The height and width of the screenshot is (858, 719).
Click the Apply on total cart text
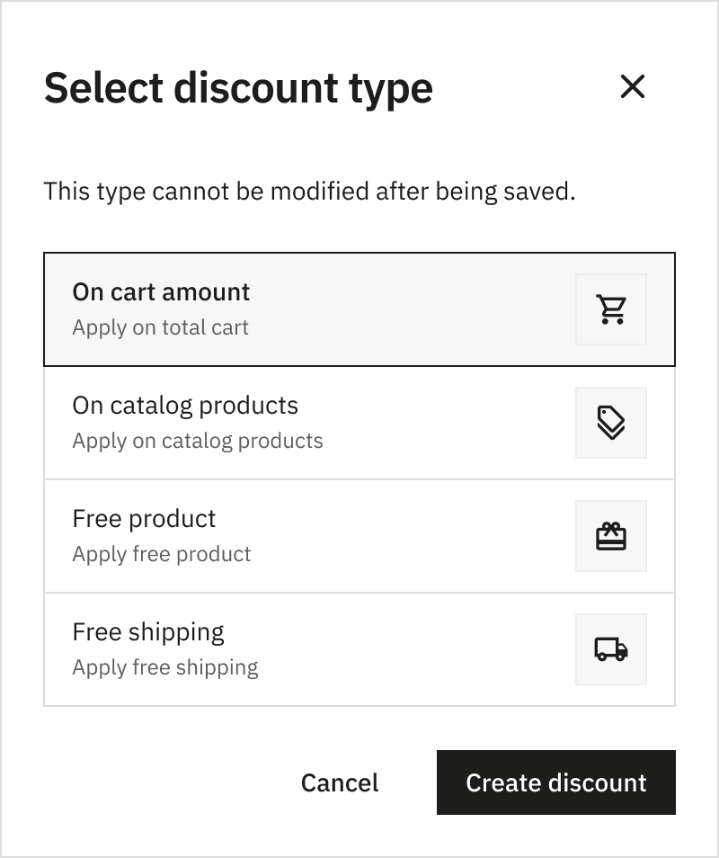click(x=160, y=327)
